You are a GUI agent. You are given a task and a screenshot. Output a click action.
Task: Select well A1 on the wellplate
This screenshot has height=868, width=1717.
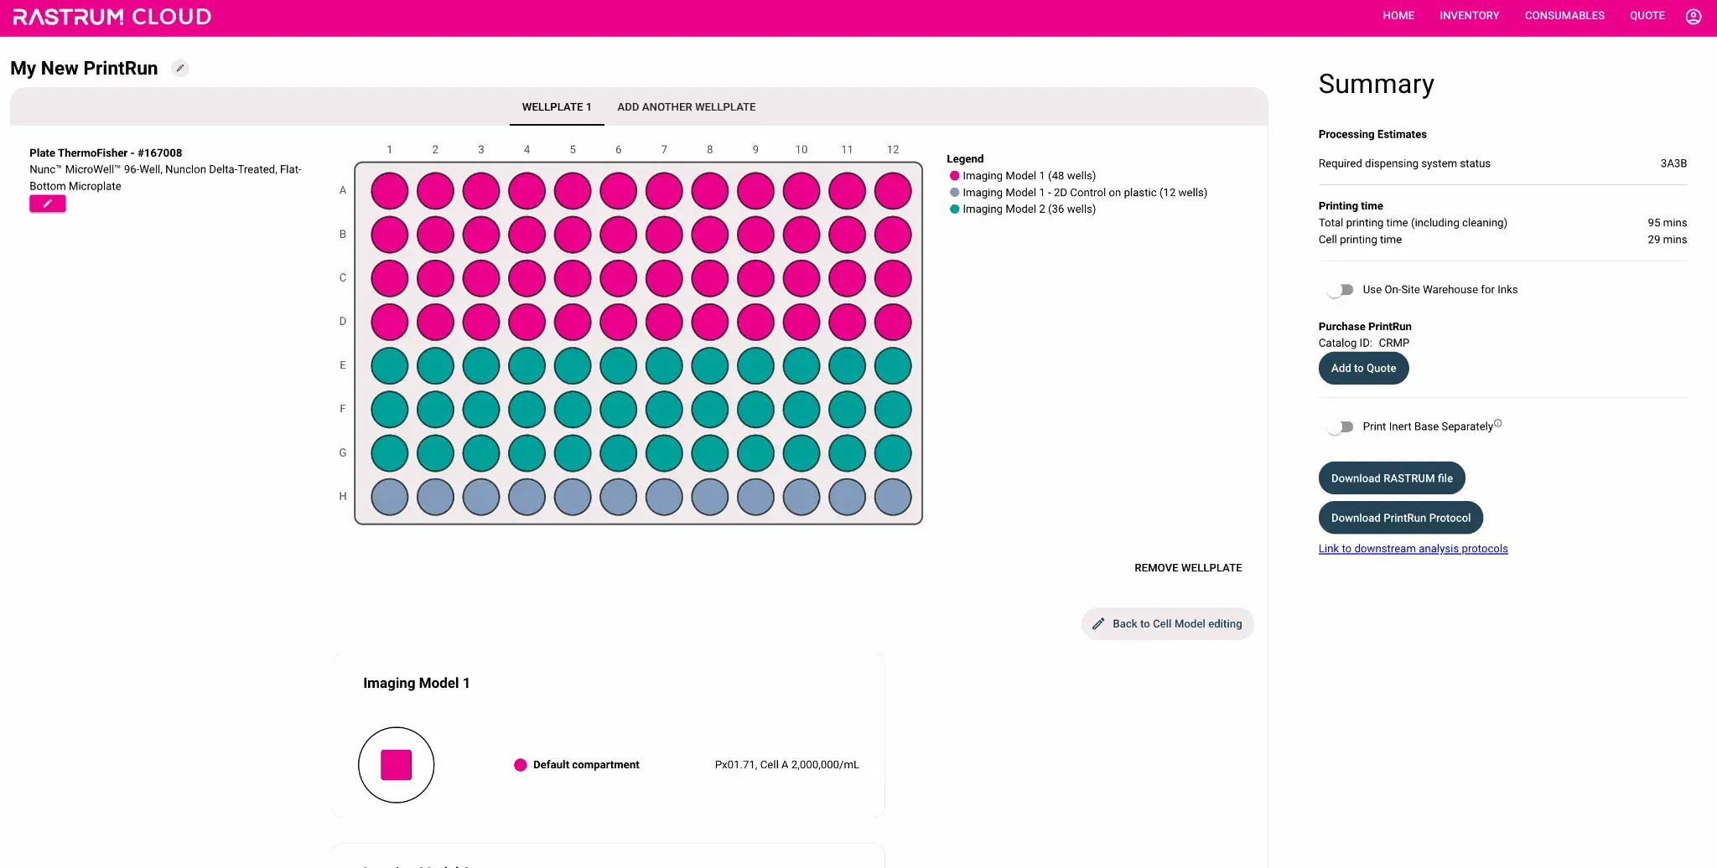(389, 190)
